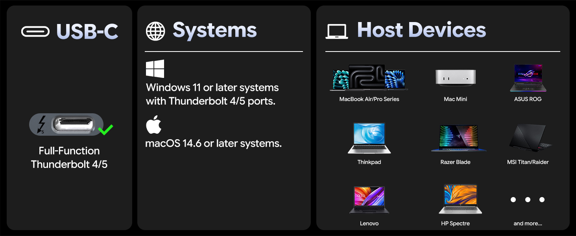Click the USB-C connector outline icon
The height and width of the screenshot is (236, 576).
[35, 31]
